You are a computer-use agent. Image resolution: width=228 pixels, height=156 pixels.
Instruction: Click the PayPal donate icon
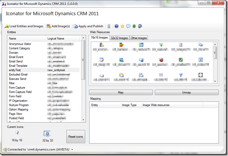click(140, 26)
